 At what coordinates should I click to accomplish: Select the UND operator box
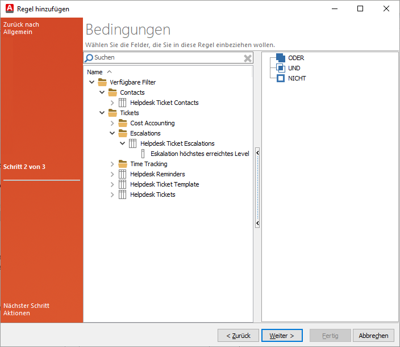tap(281, 68)
